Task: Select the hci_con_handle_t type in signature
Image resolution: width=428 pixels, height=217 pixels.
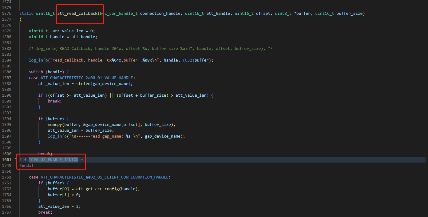Action: click(119, 13)
